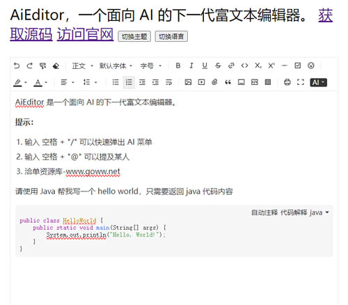Click the HelloWorld class name in code
The image size is (348, 305).
point(79,221)
